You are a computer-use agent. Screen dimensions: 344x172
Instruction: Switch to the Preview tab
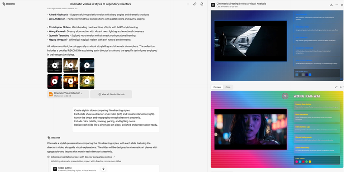217,87
